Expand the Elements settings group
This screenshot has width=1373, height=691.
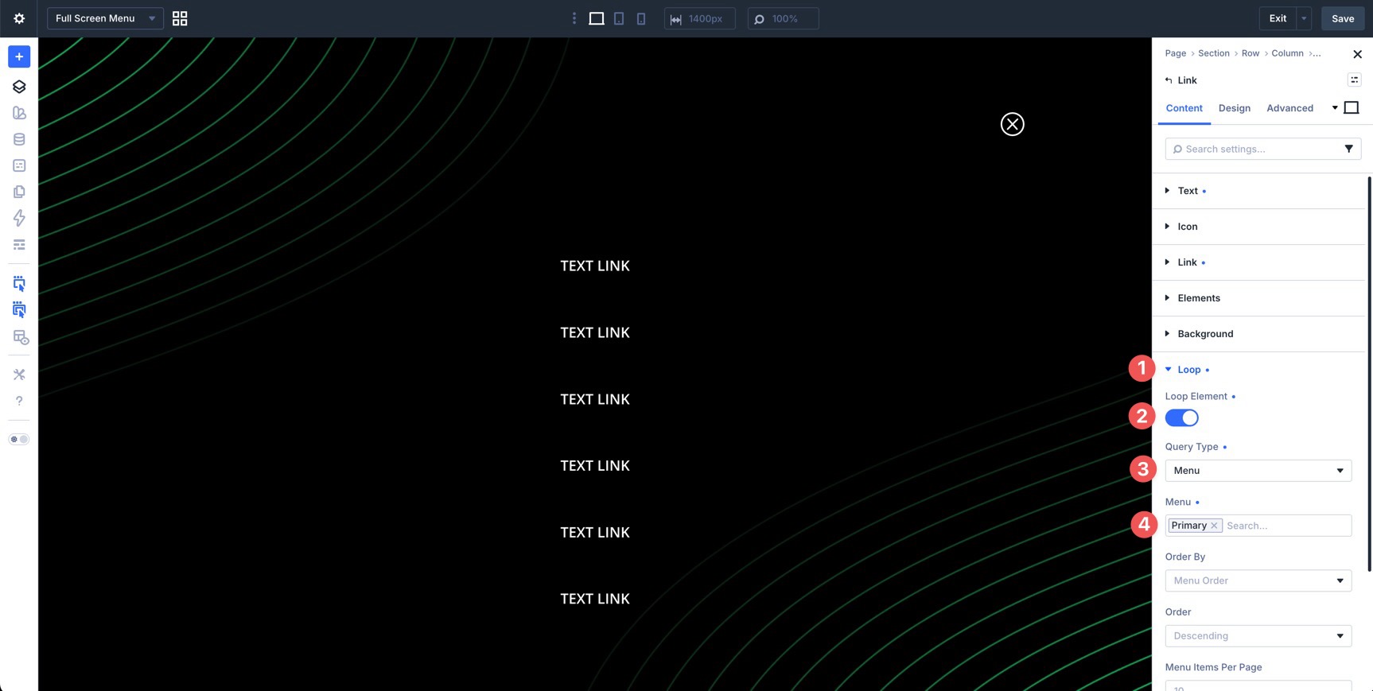[x=1259, y=298]
